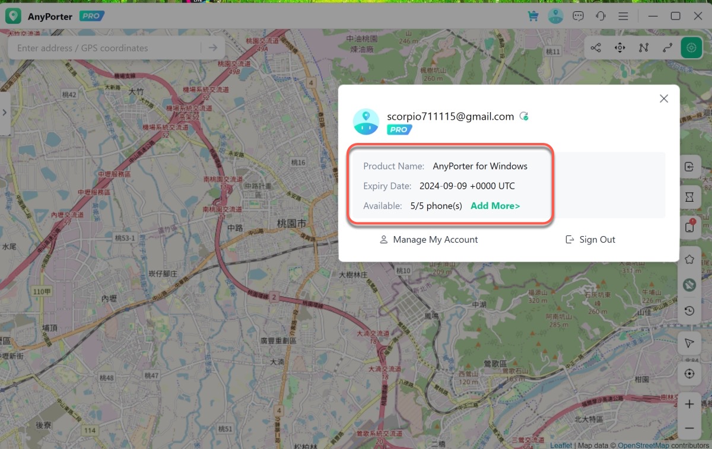
Task: Open the account avatar in title bar
Action: tap(555, 16)
